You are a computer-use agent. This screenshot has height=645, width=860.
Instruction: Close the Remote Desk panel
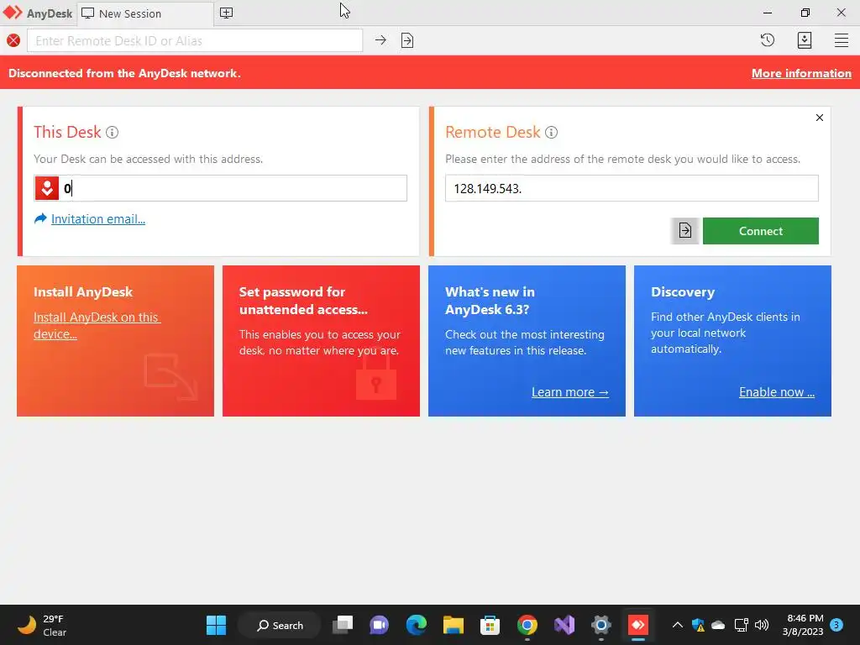pyautogui.click(x=820, y=118)
